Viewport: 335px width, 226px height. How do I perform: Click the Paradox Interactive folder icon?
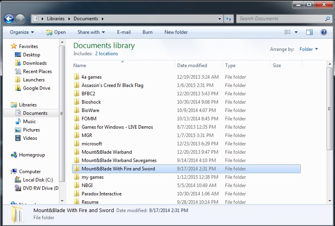(77, 193)
